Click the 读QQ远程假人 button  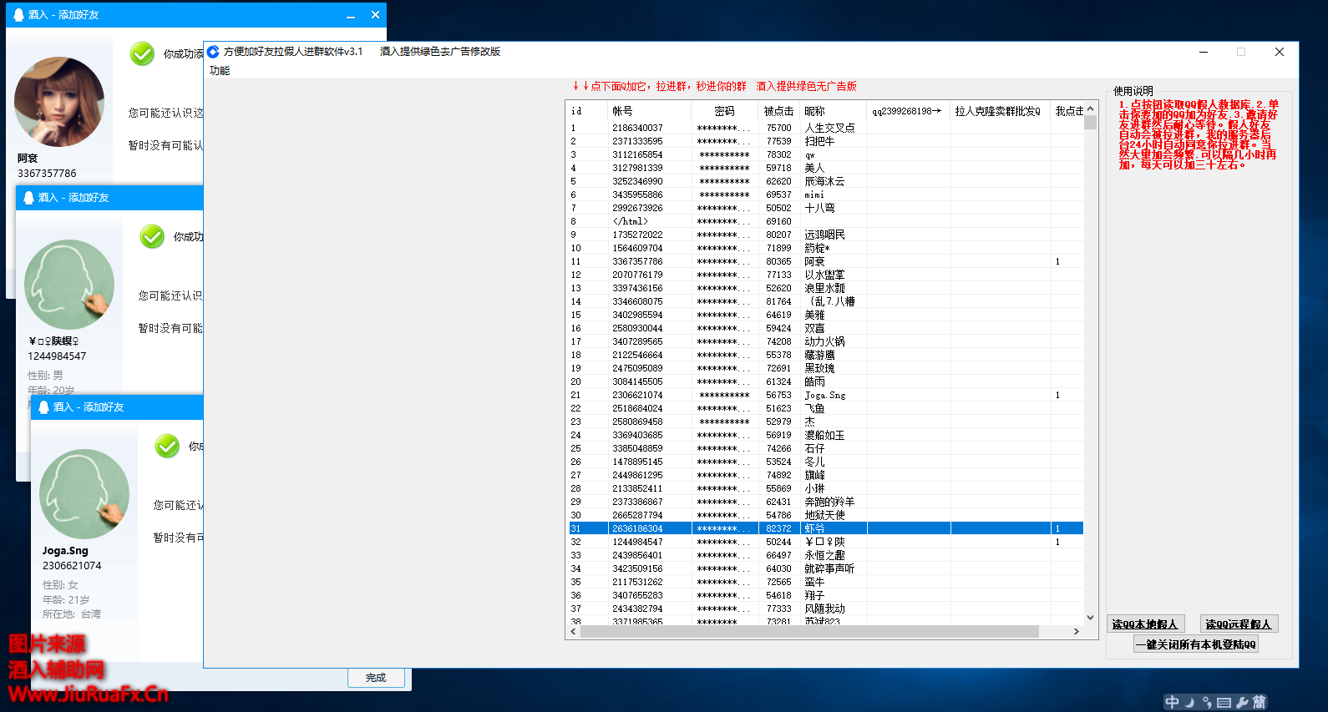click(1239, 624)
